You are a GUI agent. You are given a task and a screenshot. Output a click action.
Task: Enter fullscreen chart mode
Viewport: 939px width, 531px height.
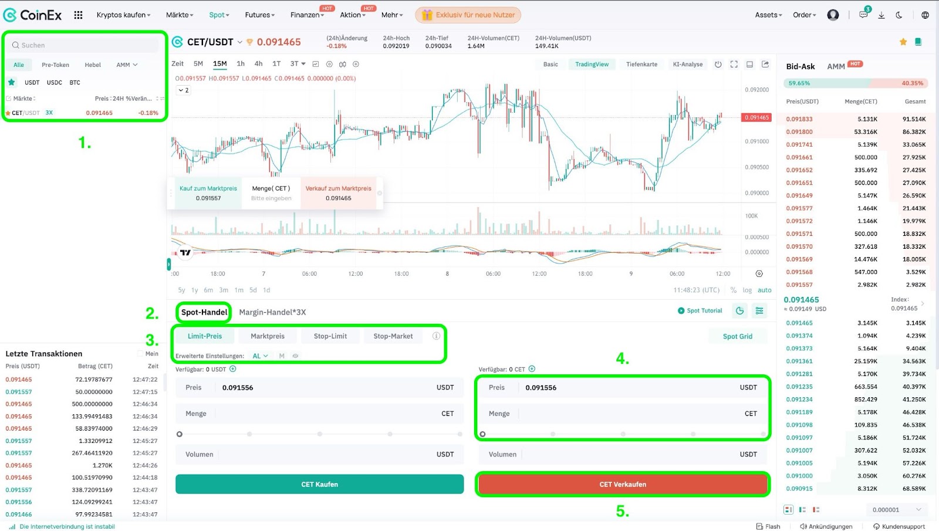coord(734,64)
